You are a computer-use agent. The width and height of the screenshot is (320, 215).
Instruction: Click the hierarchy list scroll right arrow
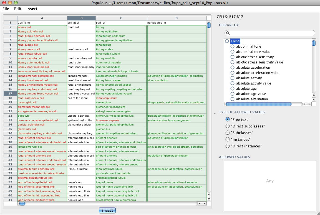[x=309, y=104]
